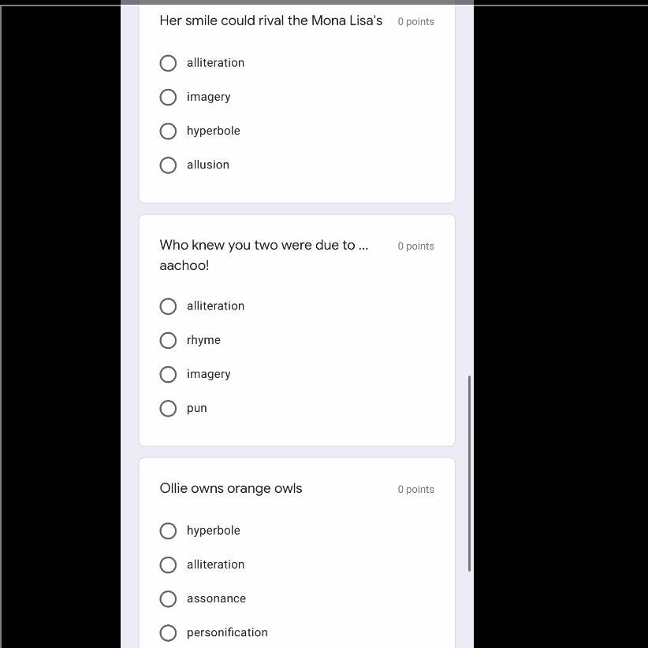Click the points label beside the orange owls question

click(415, 489)
